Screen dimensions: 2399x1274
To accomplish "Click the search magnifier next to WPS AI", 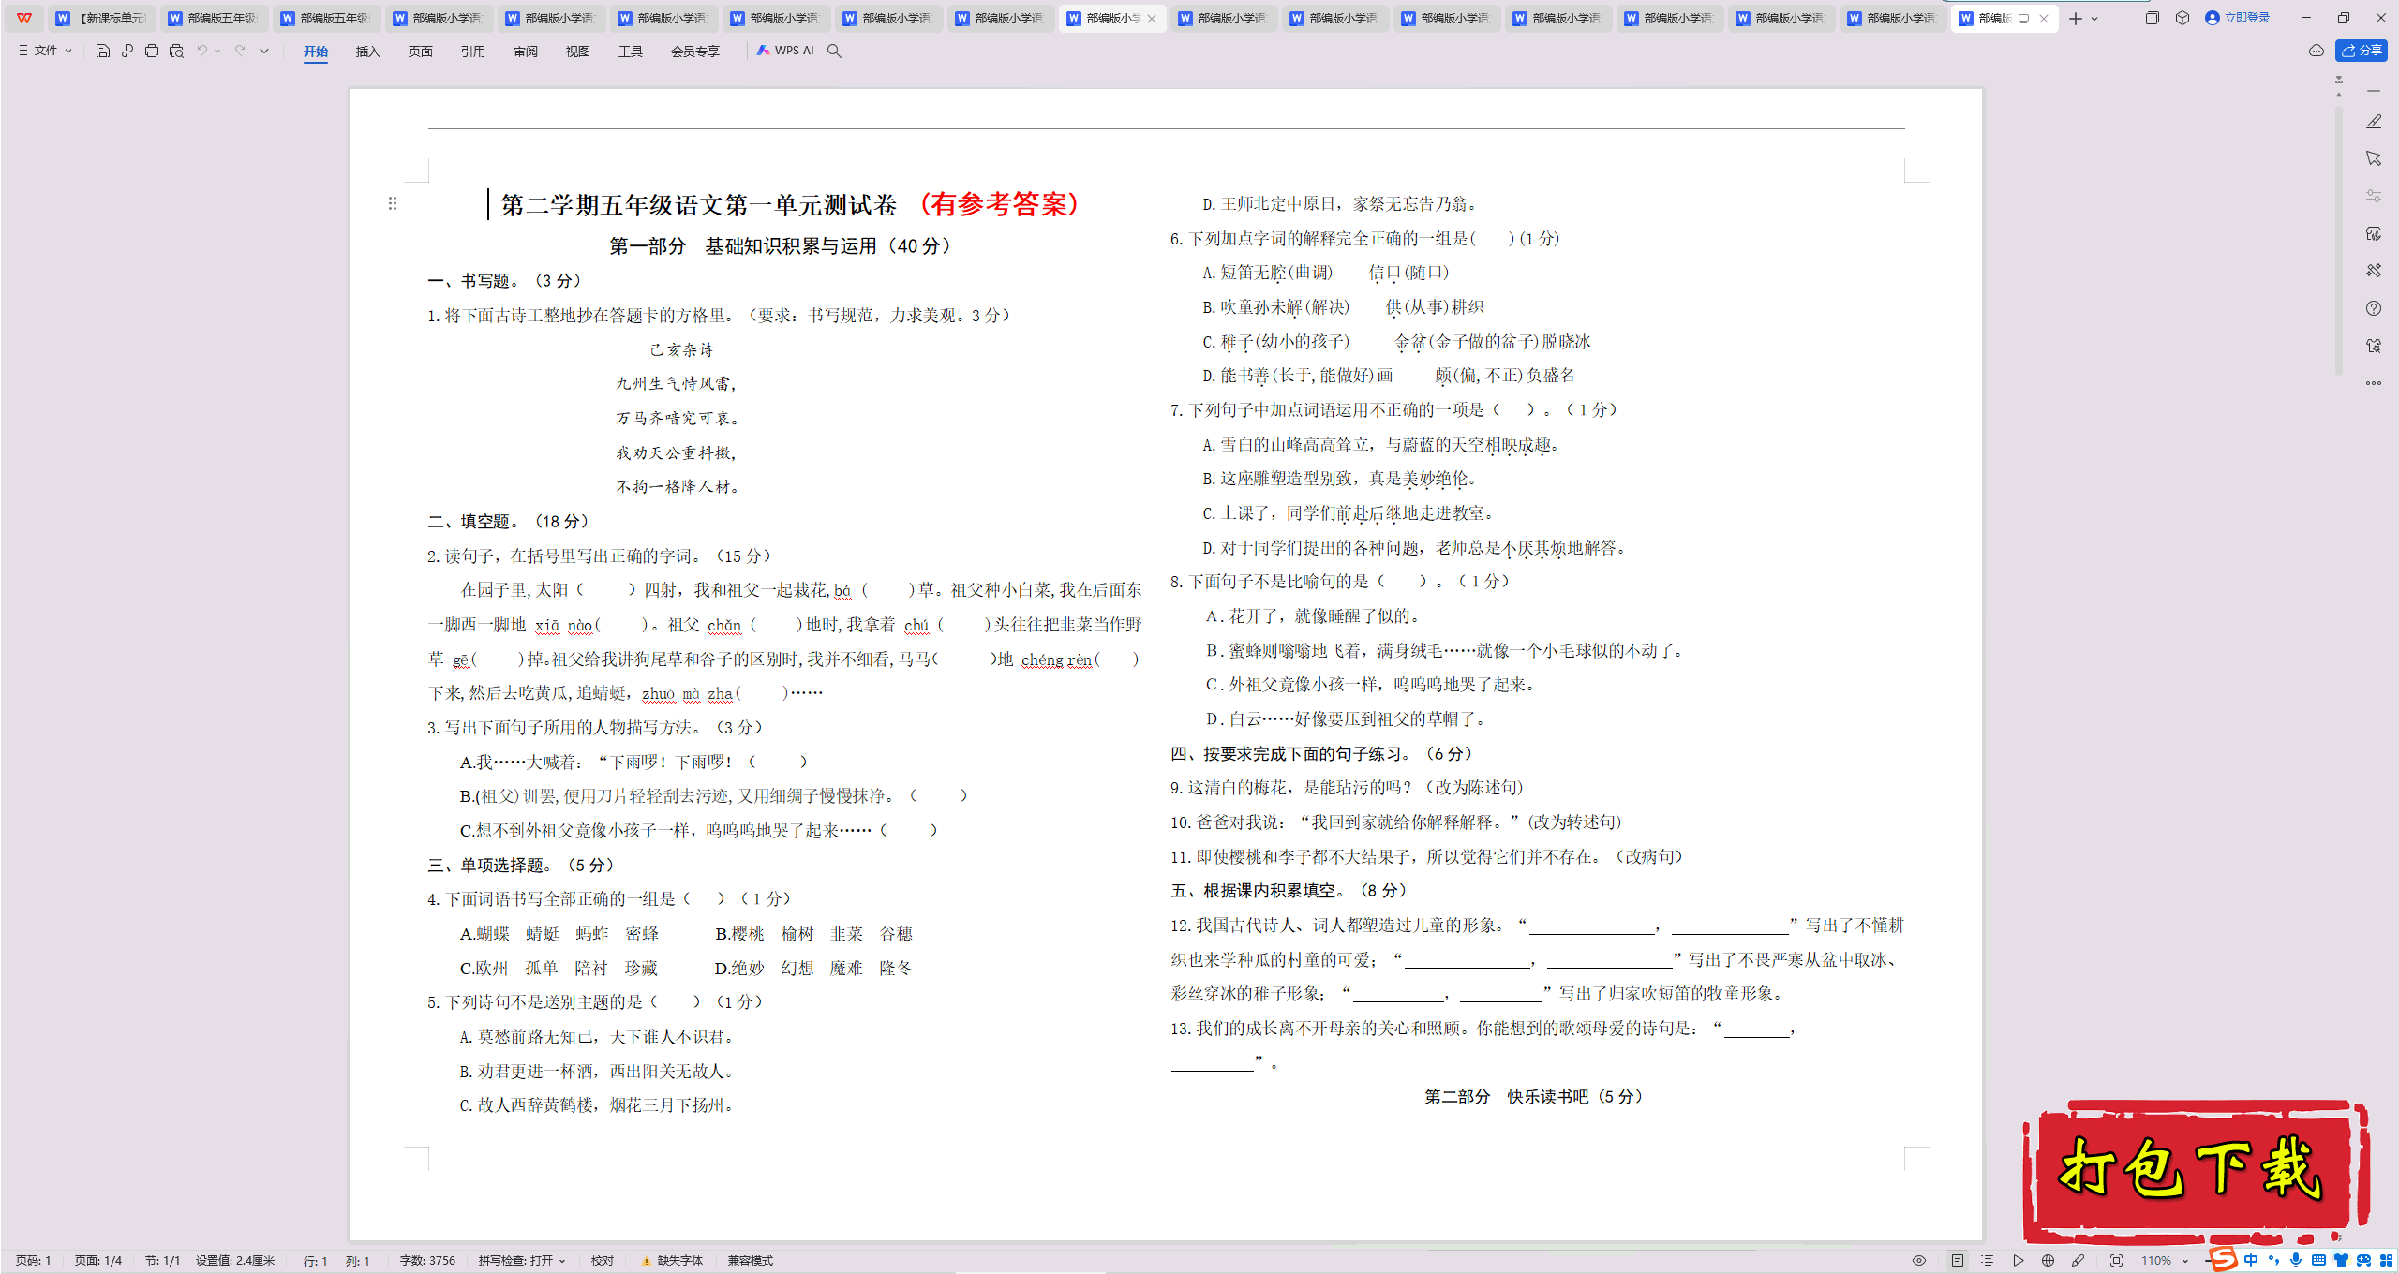I will point(834,51).
